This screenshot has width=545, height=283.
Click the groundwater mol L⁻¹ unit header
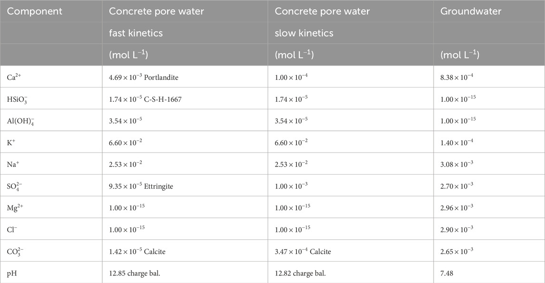pyautogui.click(x=459, y=55)
